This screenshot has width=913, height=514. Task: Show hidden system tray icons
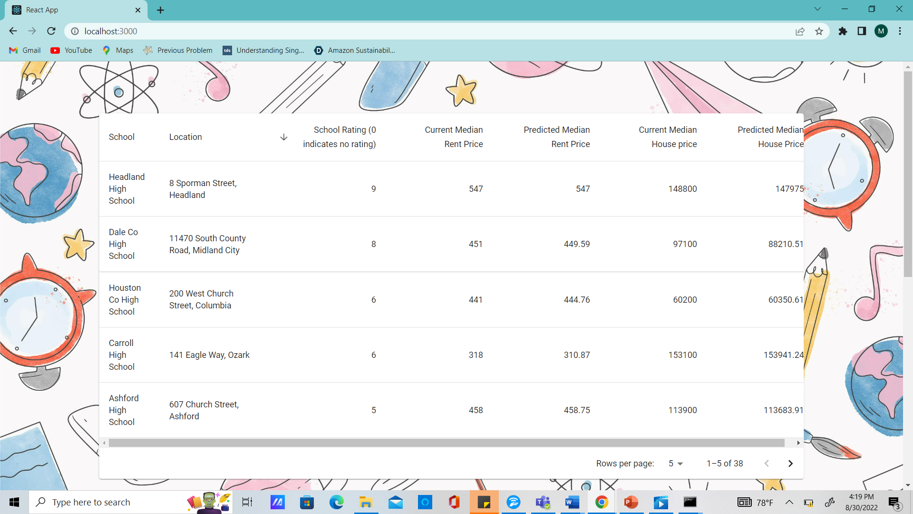(789, 502)
